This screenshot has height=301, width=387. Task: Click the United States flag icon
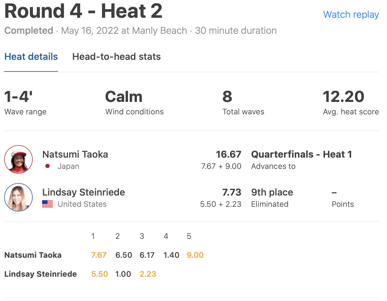(47, 204)
